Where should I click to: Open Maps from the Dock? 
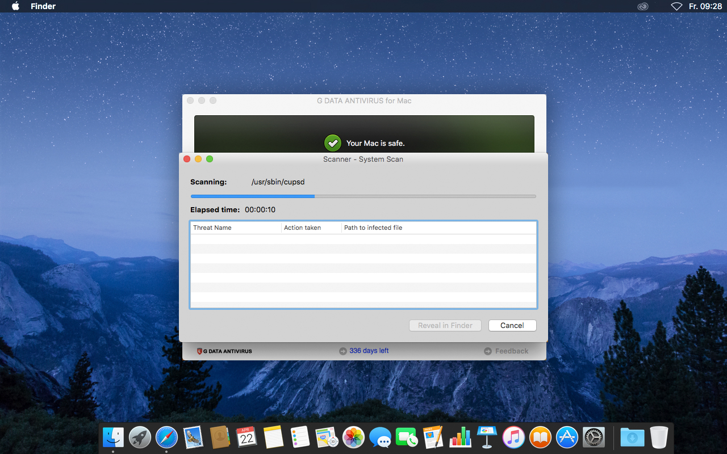click(x=327, y=437)
